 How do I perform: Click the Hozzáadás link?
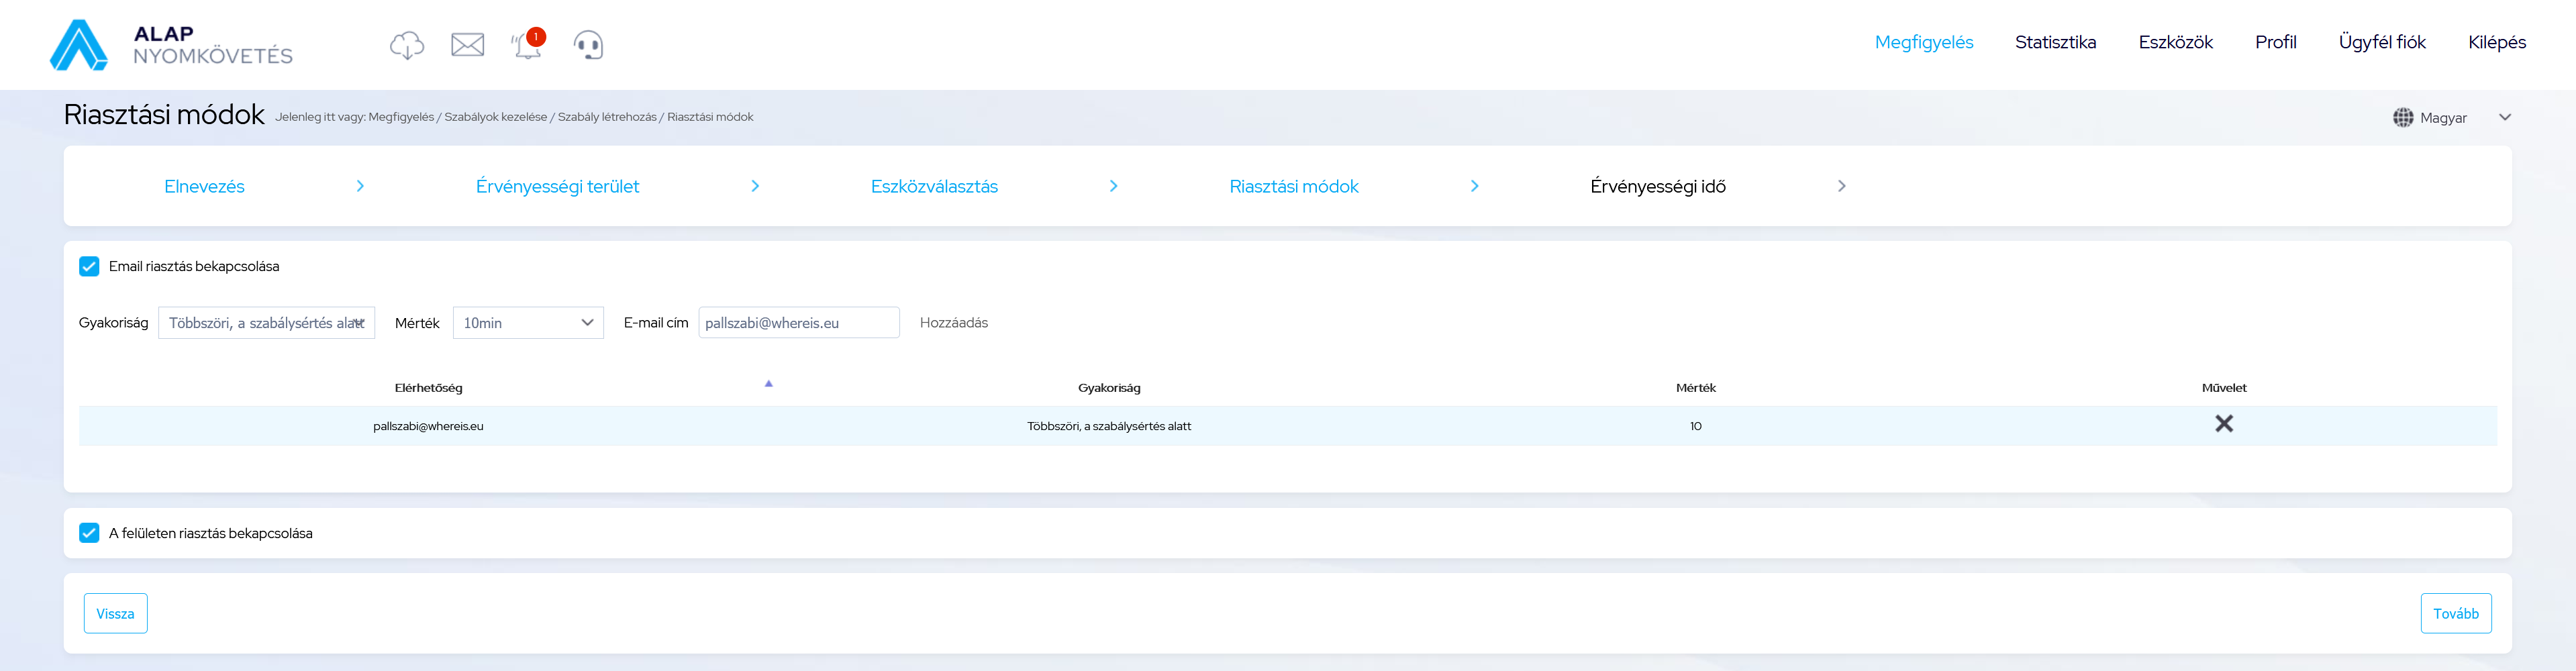click(953, 323)
